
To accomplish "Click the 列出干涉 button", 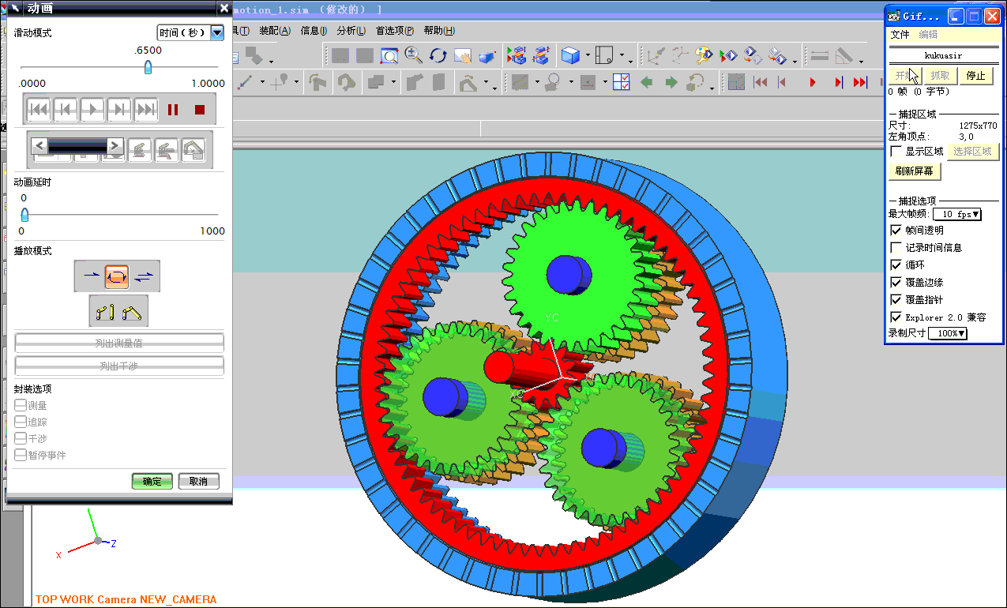I will [x=119, y=366].
